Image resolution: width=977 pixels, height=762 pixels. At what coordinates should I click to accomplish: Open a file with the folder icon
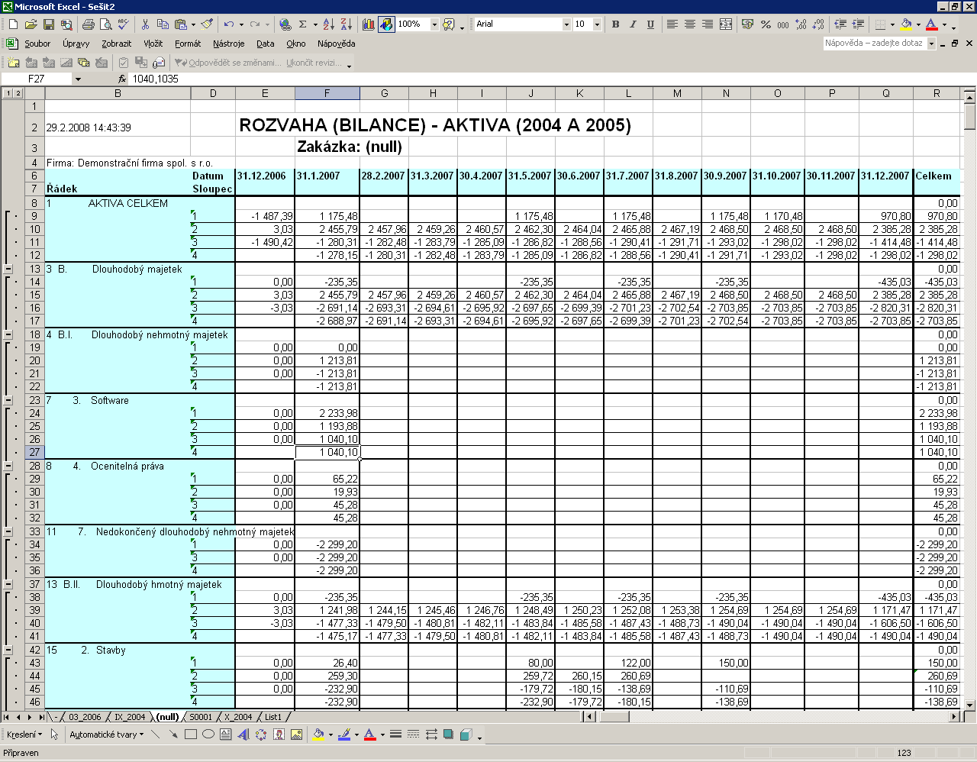(31, 24)
